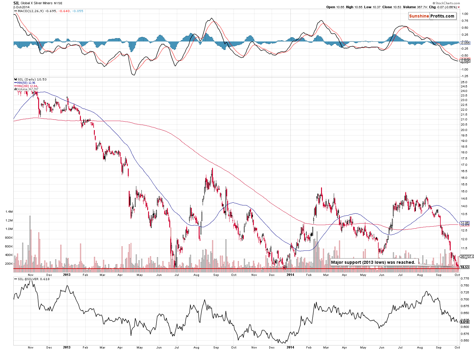Click the Low 10.37 value
Screen dimensions: 474x350
click(x=372, y=7)
